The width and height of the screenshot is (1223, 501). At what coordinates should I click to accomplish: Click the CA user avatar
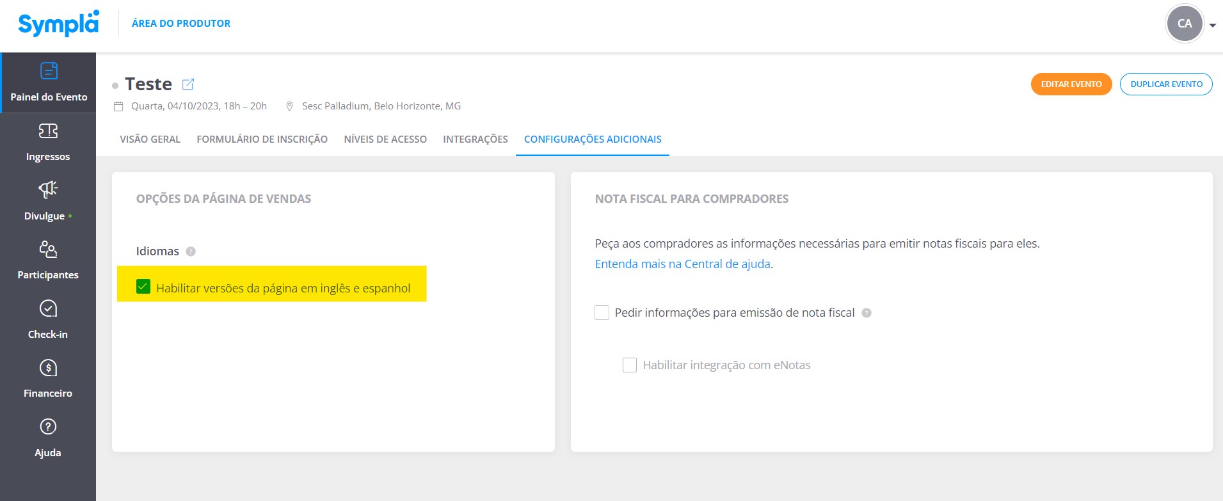pyautogui.click(x=1185, y=24)
